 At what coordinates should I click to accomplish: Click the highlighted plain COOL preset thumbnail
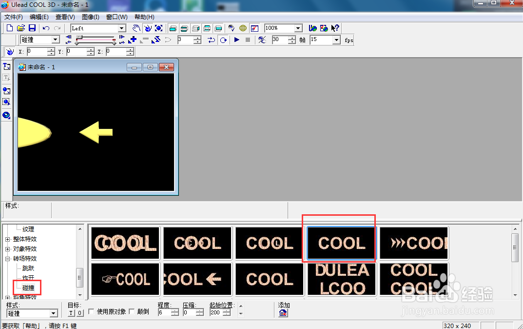(x=342, y=243)
